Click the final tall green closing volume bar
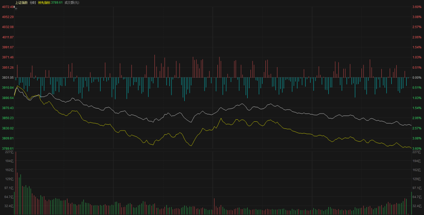Viewport: 424px width, 215px height. click(x=411, y=203)
